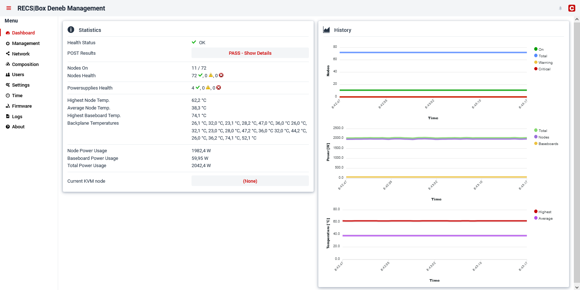Viewport: 580px width, 290px height.
Task: Open Settings from the sidebar
Action: pyautogui.click(x=21, y=85)
